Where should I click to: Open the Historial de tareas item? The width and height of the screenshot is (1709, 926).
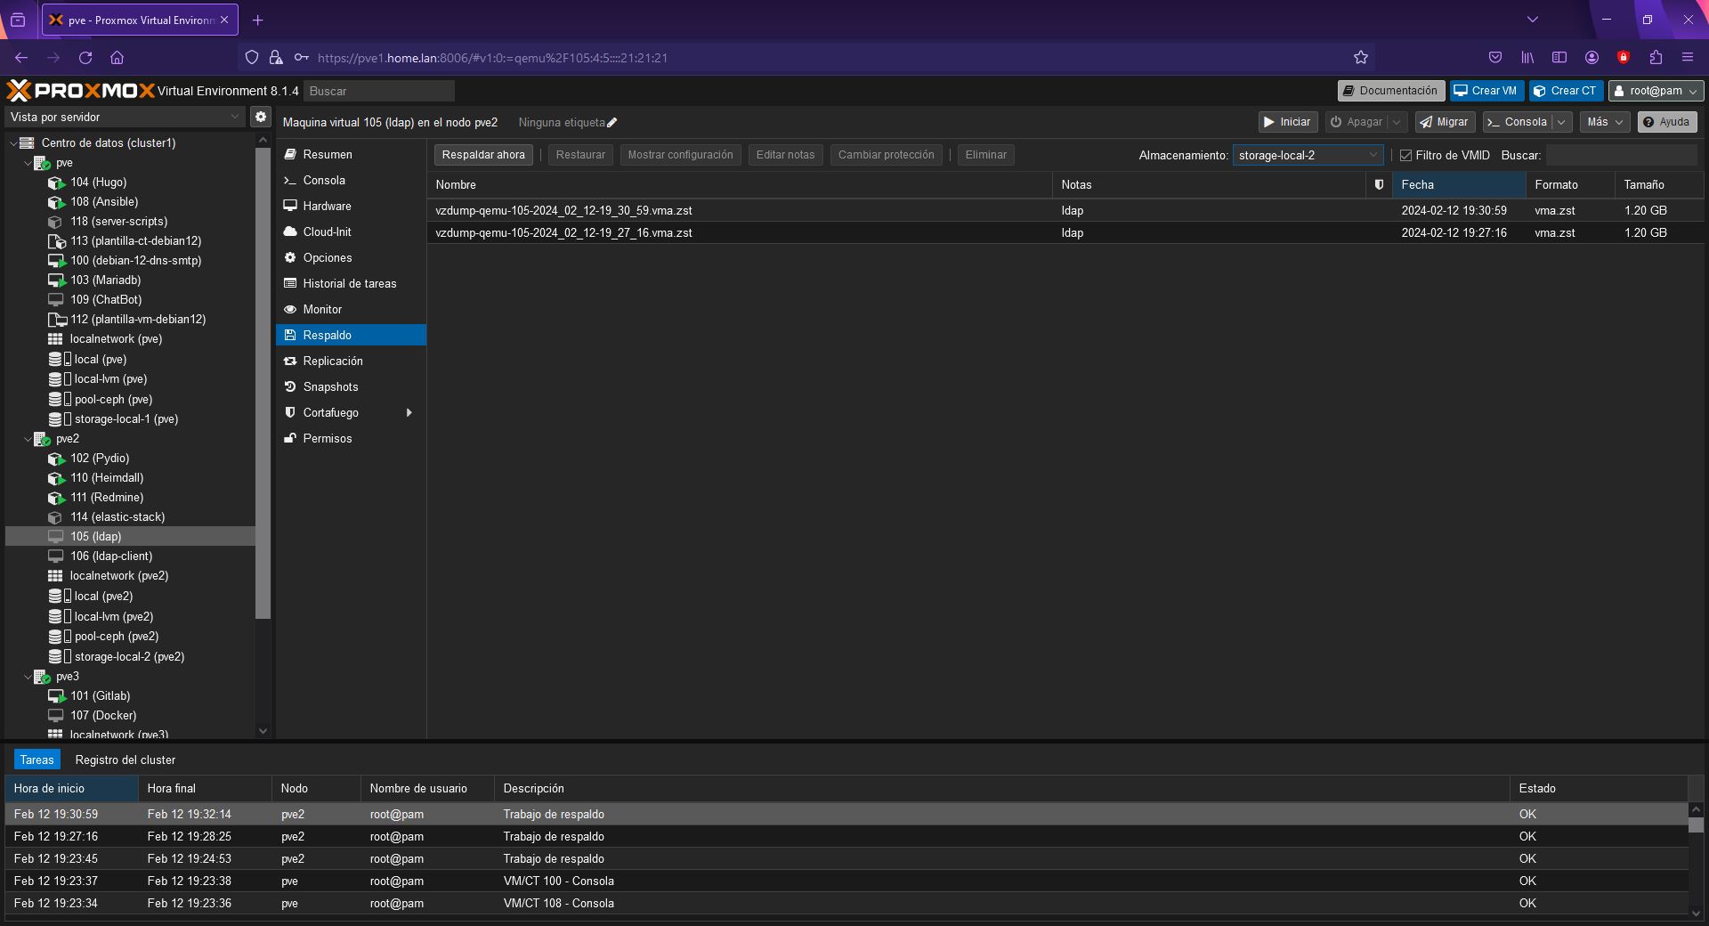click(351, 284)
